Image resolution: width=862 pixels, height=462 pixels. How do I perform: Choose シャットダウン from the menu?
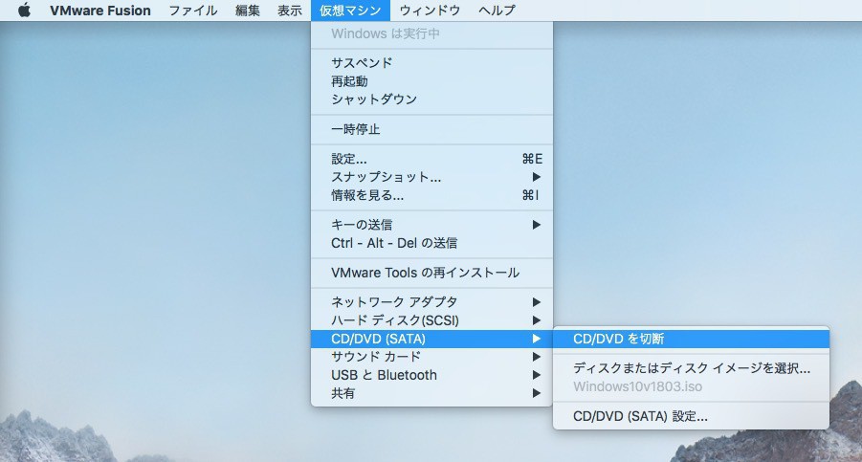tap(431, 99)
